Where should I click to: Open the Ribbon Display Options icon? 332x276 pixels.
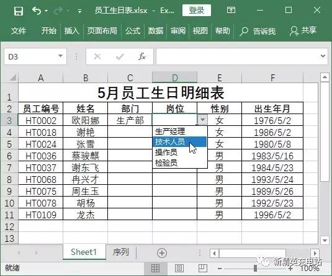click(231, 10)
